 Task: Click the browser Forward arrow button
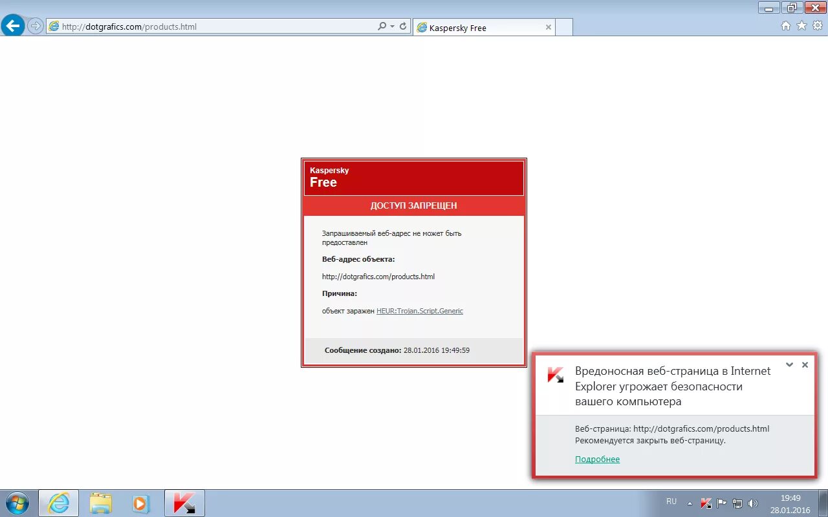(36, 26)
